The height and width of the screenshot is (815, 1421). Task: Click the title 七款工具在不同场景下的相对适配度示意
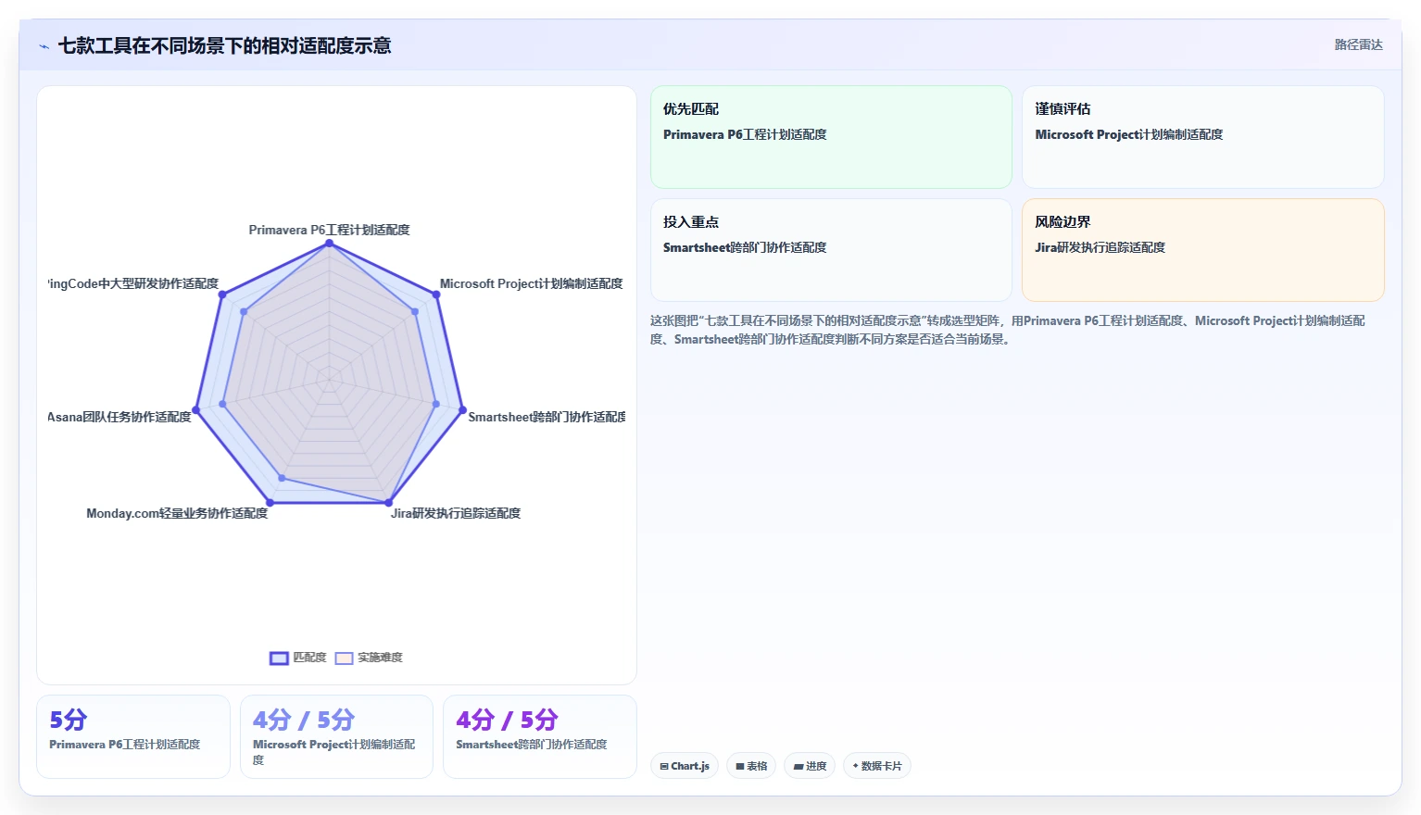click(x=224, y=45)
